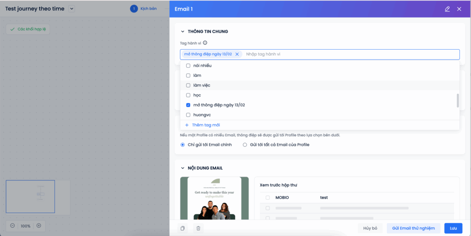
Task: Zoom in canvas with plus icon
Action: (x=39, y=226)
